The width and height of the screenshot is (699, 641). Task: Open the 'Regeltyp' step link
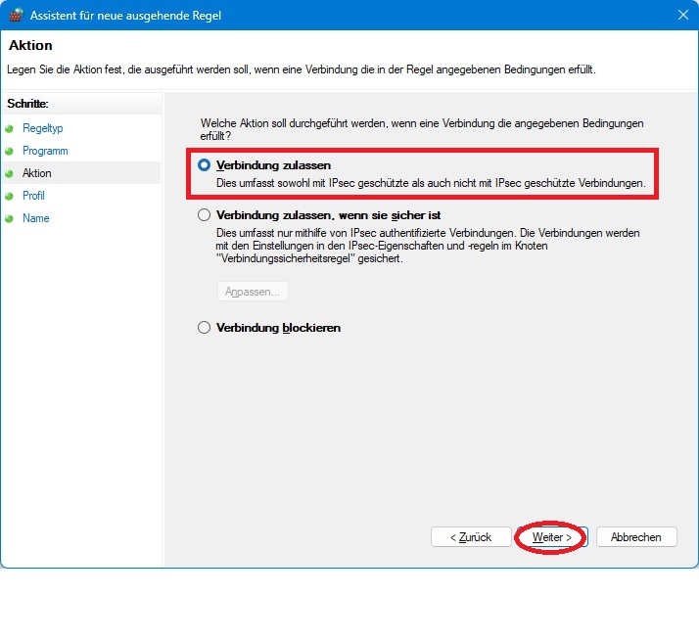pos(43,128)
